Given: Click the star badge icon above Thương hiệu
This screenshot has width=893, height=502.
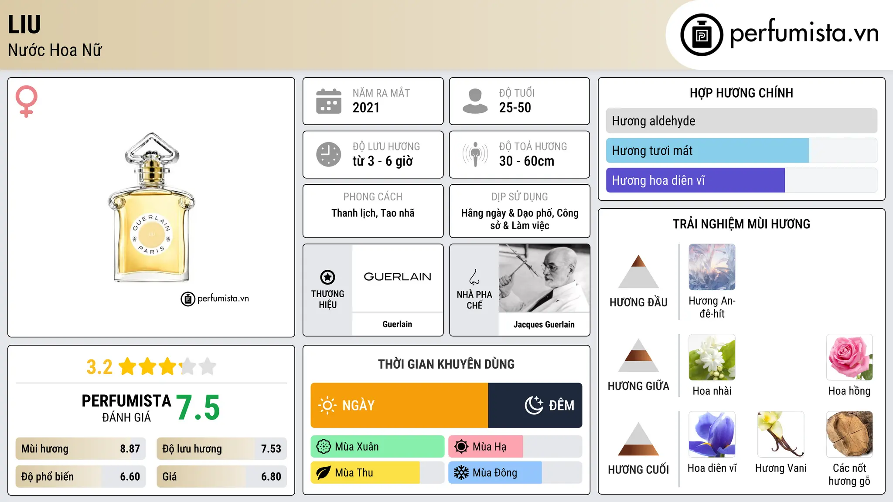Looking at the screenshot, I should [x=327, y=277].
